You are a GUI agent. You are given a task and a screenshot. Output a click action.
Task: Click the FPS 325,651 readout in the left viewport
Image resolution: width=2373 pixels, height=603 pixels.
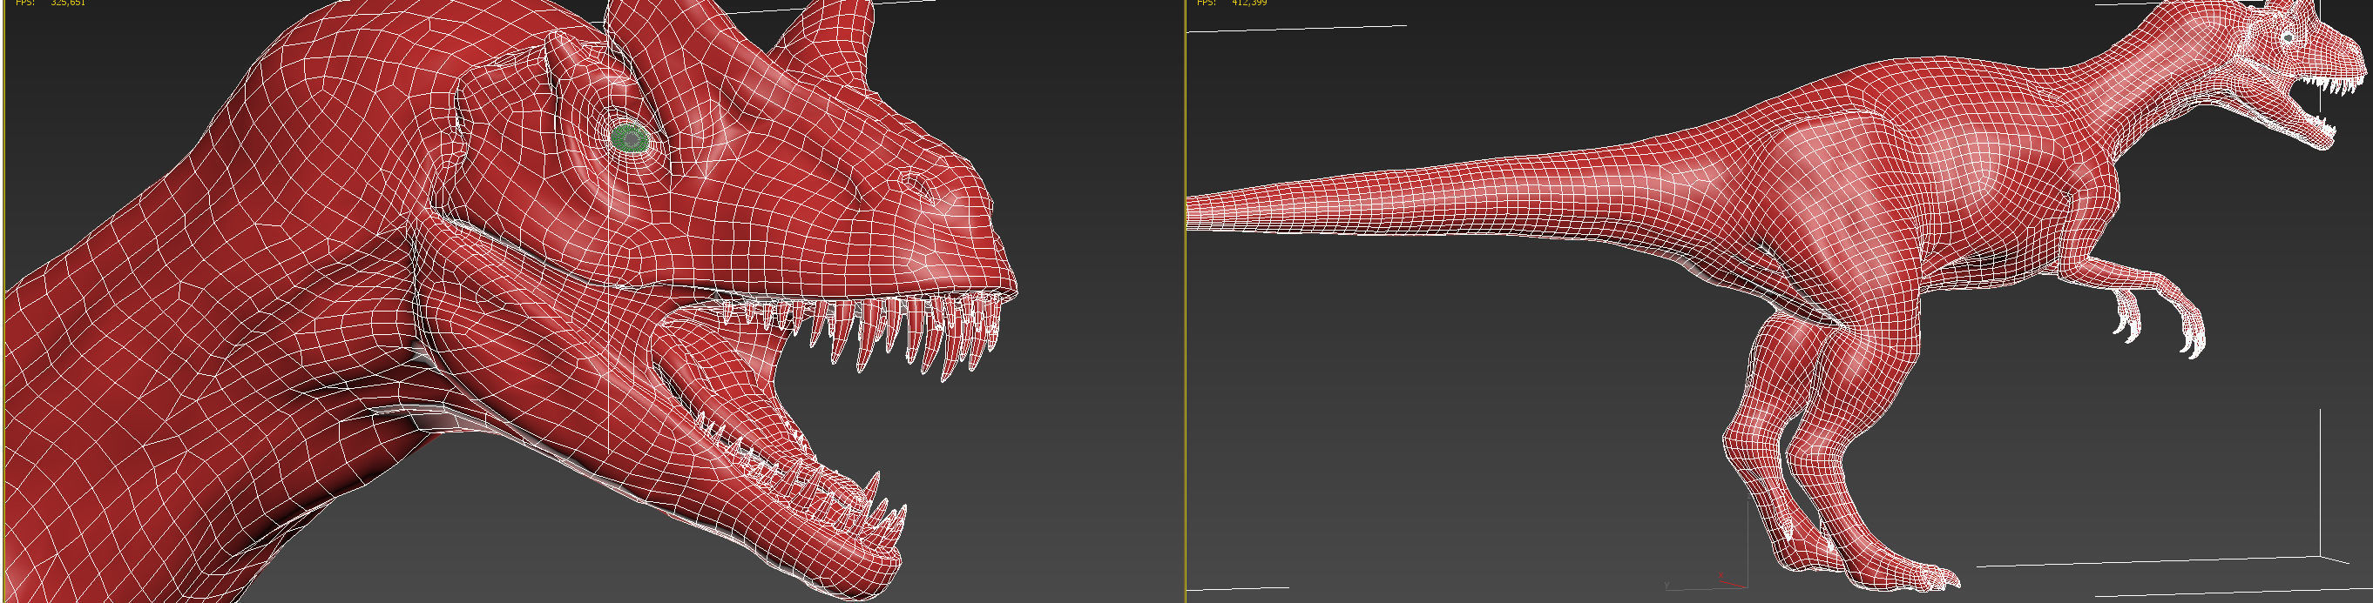(x=51, y=3)
